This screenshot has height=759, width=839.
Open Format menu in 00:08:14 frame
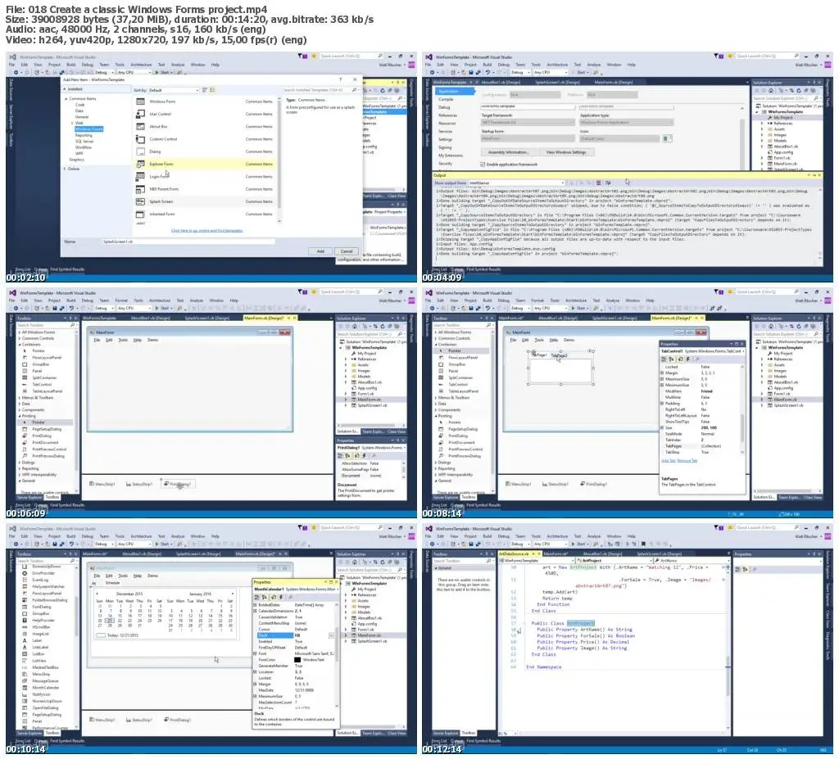coord(537,300)
